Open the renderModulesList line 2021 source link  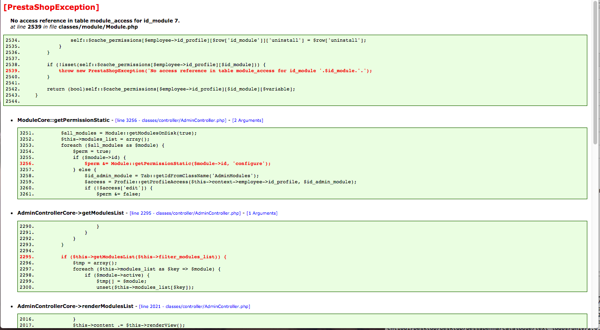(x=194, y=307)
